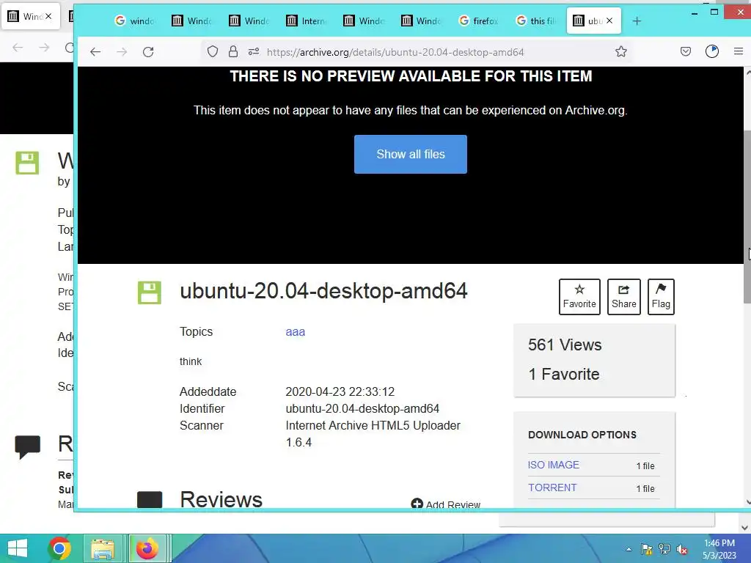
Task: Show hidden system tray icons
Action: click(x=629, y=550)
